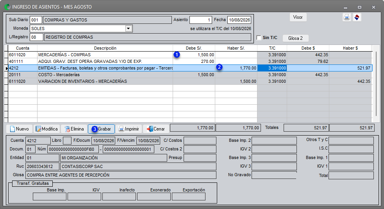Screen dimensions: 384x209
Task: Click the Debe value 270.00
Action: click(x=194, y=61)
